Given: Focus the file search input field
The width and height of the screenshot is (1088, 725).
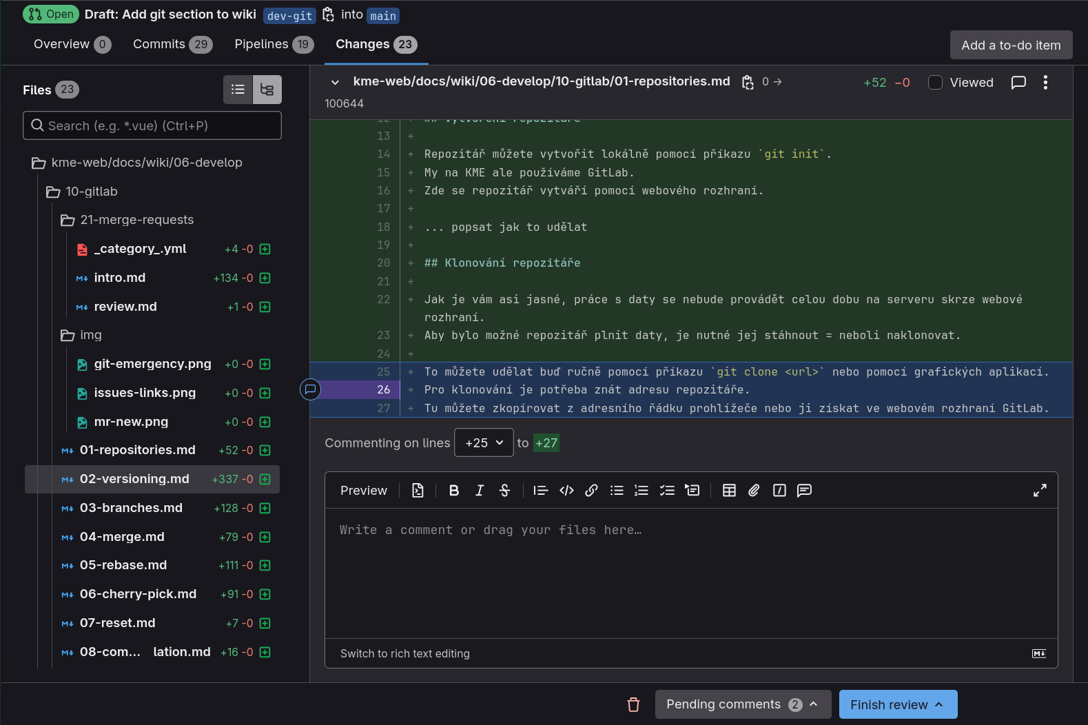Looking at the screenshot, I should pyautogui.click(x=152, y=126).
